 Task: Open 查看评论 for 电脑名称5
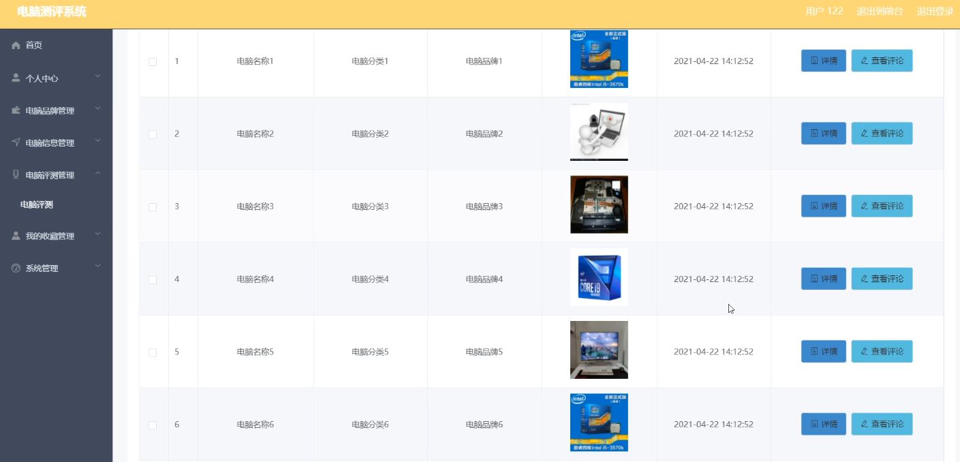pyautogui.click(x=882, y=352)
